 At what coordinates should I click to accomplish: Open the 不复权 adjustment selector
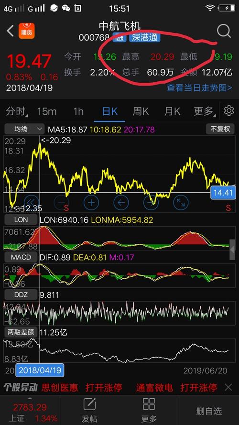coord(220,129)
